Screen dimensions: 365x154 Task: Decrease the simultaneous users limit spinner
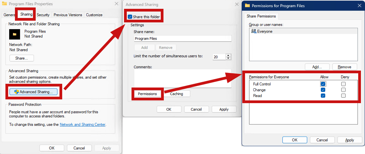click(228, 58)
